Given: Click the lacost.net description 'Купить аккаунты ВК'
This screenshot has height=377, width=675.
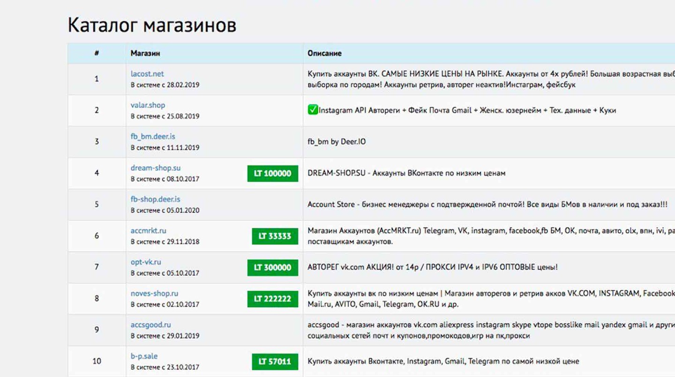Looking at the screenshot, I should pyautogui.click(x=491, y=79).
